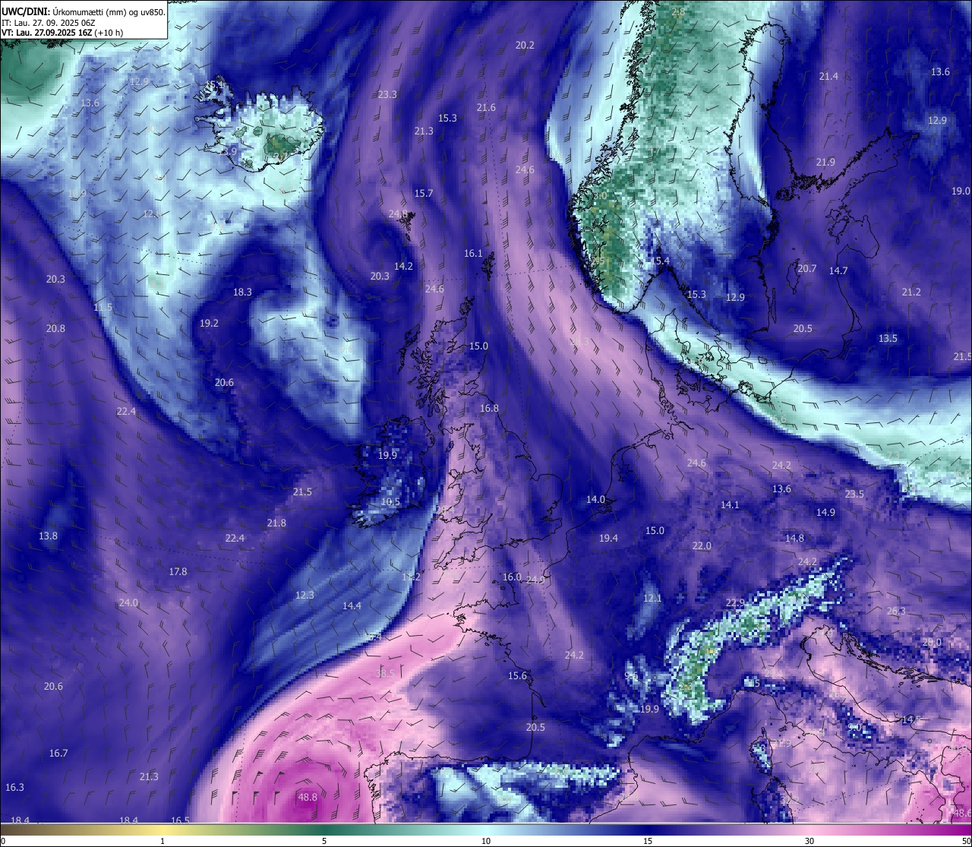Click the 16.8 value over Britain
Image resolution: width=972 pixels, height=847 pixels.
489,408
